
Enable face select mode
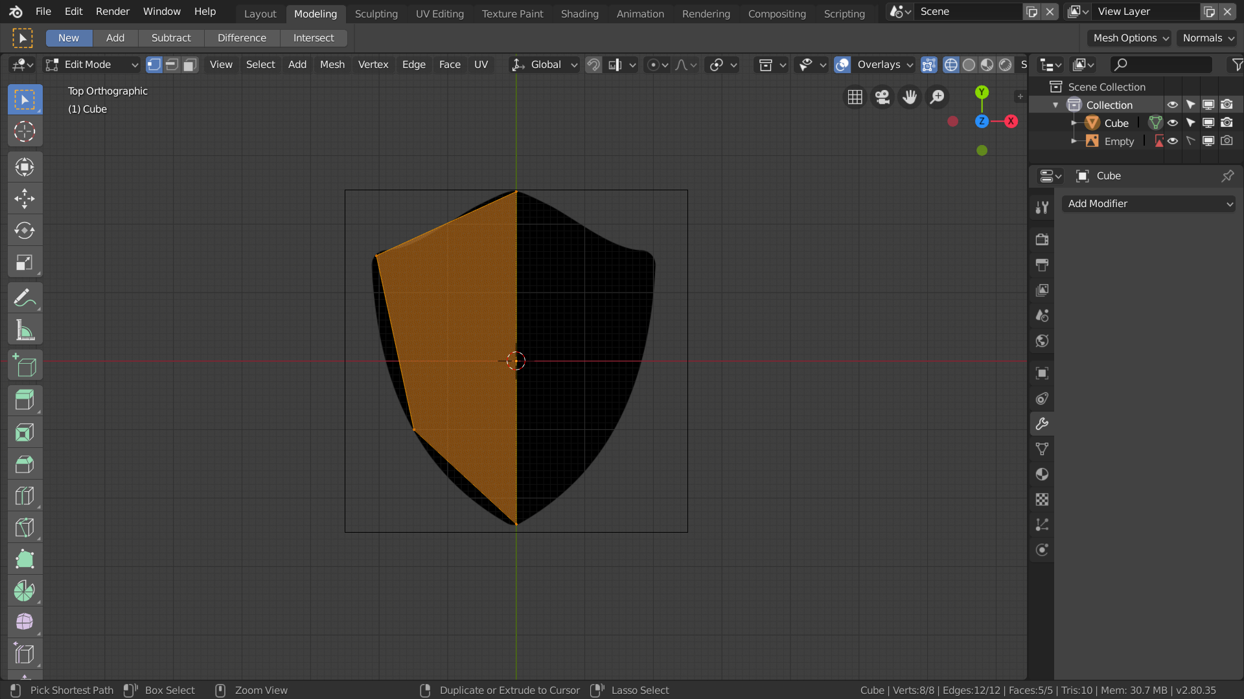point(190,65)
